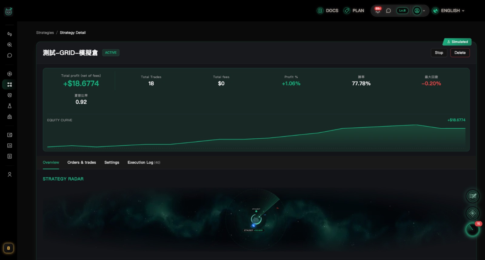Open the circular dollar-cycle sidebar icon
The width and height of the screenshot is (485, 260).
pyautogui.click(x=10, y=74)
